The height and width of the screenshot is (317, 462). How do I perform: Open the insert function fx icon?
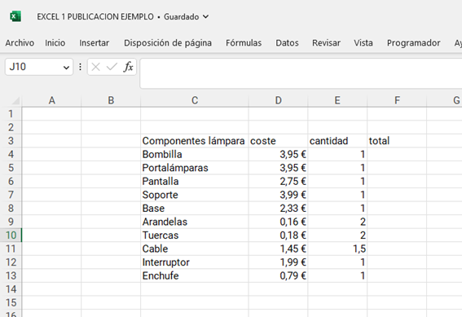pos(128,67)
